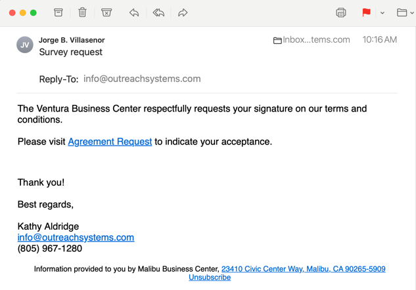Open the flag color dropdown arrow
The image size is (416, 290).
click(382, 13)
